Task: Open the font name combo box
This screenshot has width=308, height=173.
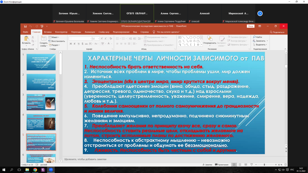Action: [x=80, y=39]
